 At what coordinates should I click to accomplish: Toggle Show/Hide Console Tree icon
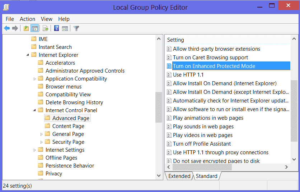point(35,28)
